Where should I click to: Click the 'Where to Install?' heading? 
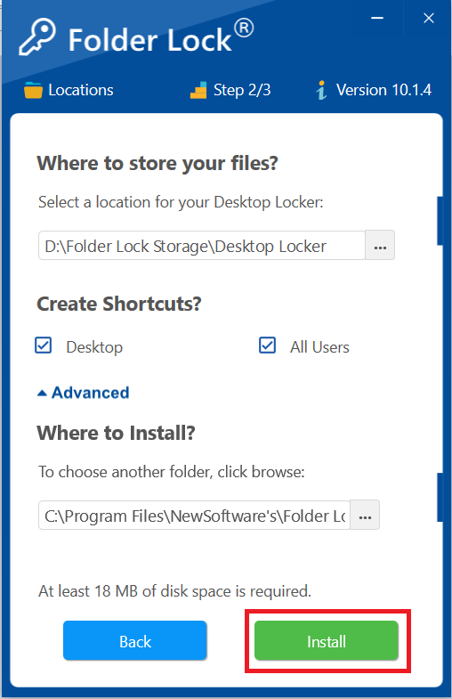click(116, 433)
